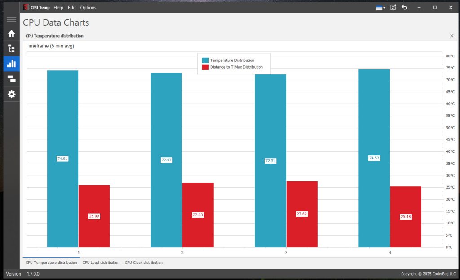Open the tree view sidebar icon
Screen dimensions: 460x280
[x=12, y=48]
